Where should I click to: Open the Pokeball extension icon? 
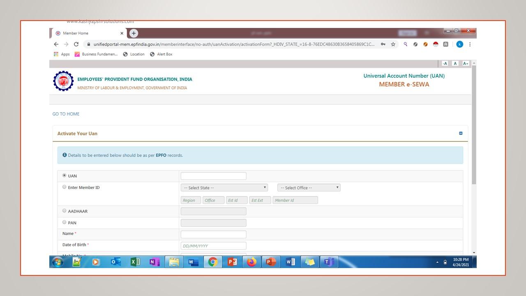point(436,44)
